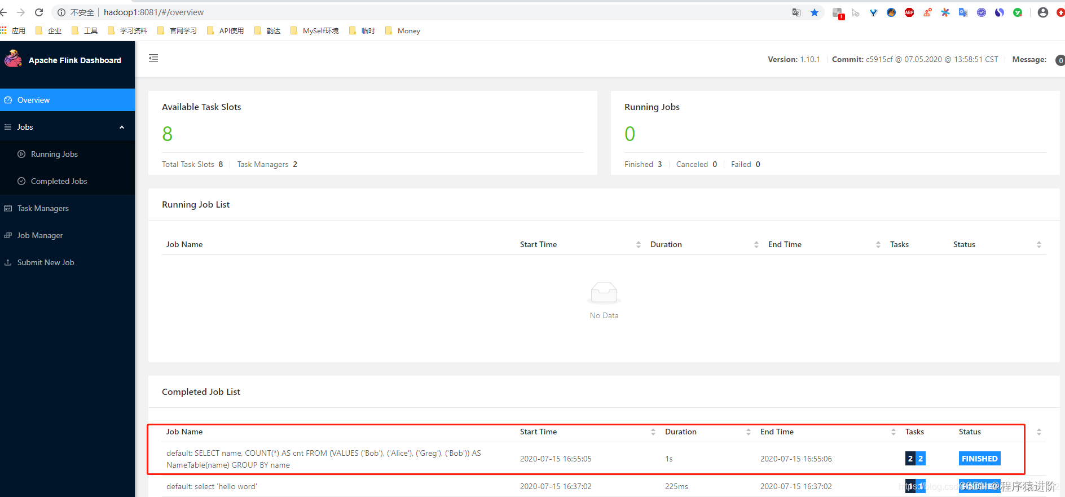
Task: Open the Apps shortcut in bookmarks bar
Action: (13, 30)
